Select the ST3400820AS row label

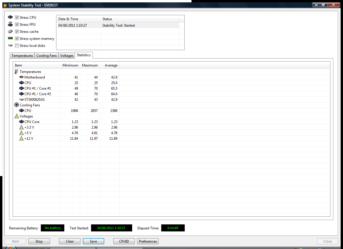[x=35, y=100]
